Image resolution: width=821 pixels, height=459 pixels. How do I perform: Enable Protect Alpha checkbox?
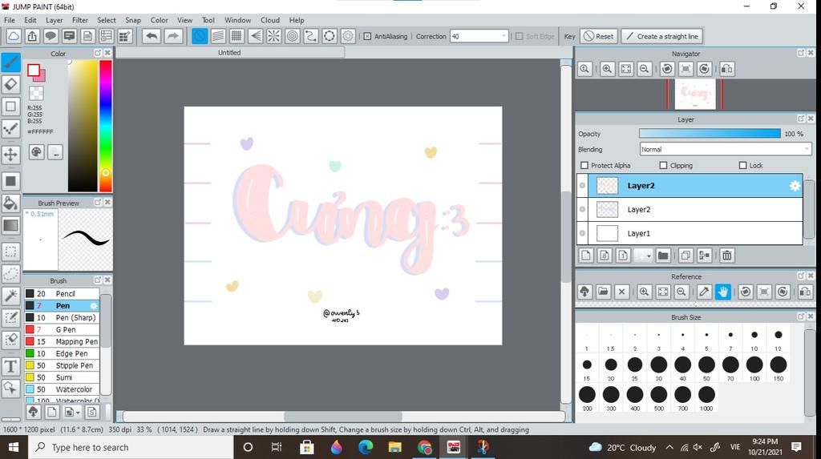(x=584, y=165)
